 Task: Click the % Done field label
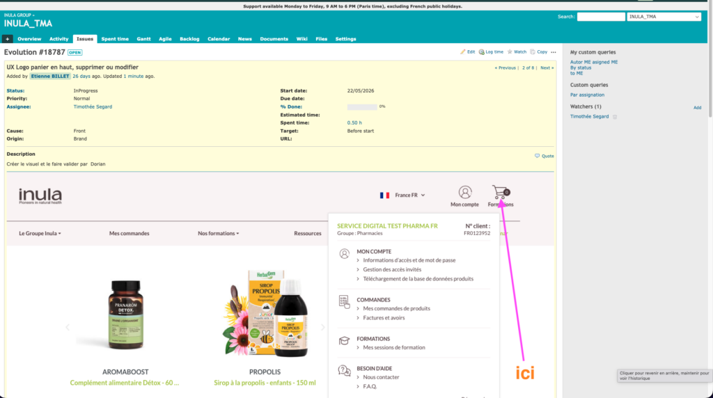pos(291,106)
